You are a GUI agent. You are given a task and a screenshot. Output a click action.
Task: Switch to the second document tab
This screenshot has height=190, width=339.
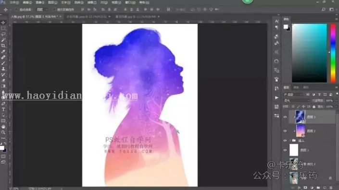(x=87, y=17)
